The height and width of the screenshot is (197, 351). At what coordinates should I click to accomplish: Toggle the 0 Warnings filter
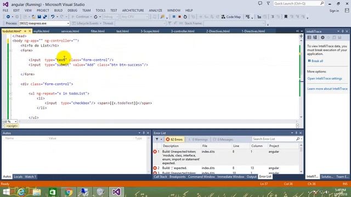tap(198, 140)
